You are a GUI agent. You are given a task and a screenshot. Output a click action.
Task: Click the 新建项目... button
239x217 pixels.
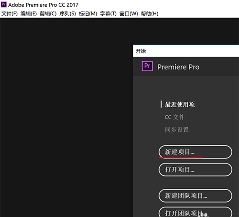[196, 152]
